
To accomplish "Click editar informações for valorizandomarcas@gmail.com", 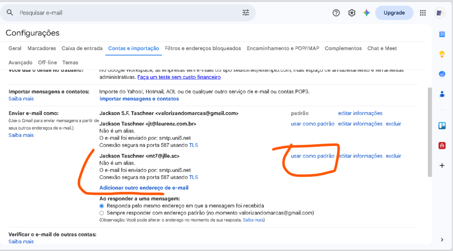I will 360,113.
